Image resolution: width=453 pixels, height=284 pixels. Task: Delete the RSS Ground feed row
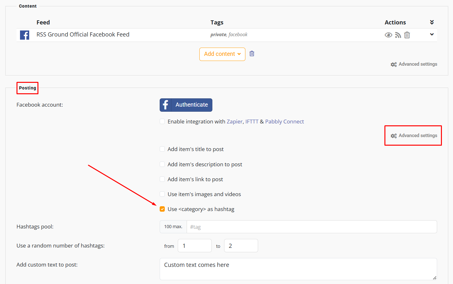pyautogui.click(x=407, y=35)
